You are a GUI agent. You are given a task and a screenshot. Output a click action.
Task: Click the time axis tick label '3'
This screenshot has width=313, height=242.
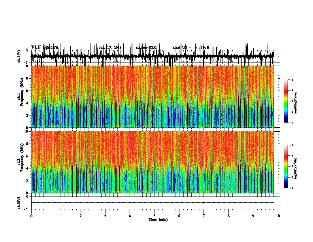(x=105, y=216)
